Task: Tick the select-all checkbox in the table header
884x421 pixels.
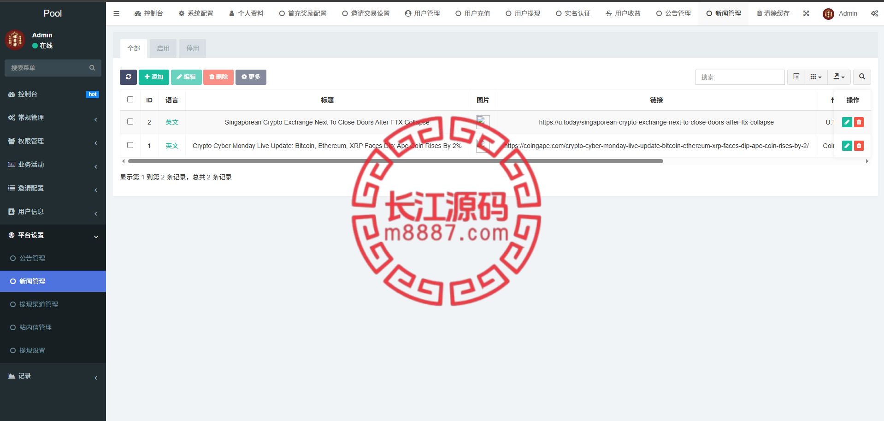Action: click(x=130, y=100)
